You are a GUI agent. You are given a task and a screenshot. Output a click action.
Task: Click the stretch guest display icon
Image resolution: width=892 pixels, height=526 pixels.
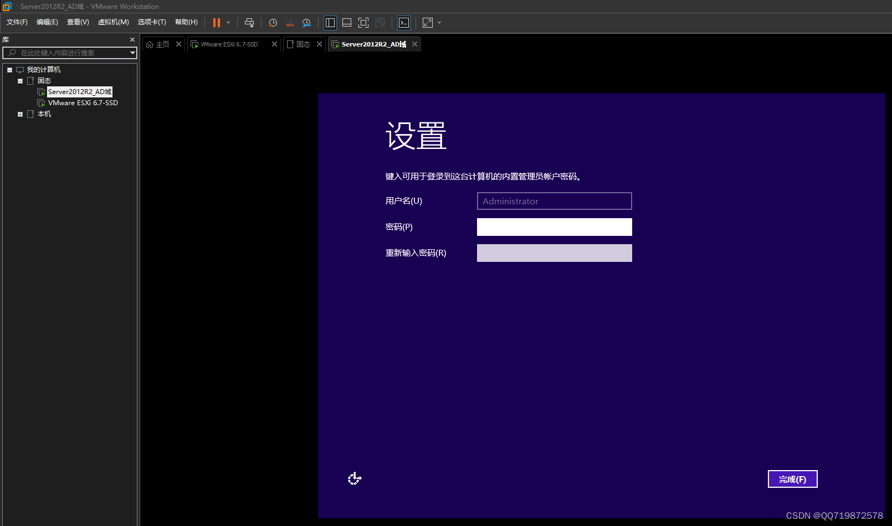click(x=428, y=23)
